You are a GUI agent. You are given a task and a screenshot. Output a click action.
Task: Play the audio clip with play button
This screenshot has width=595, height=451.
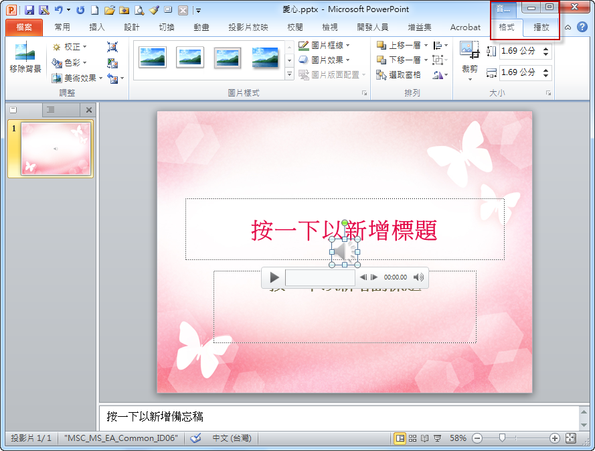point(274,277)
